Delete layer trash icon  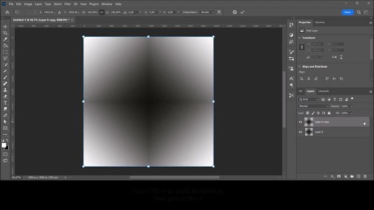365,176
